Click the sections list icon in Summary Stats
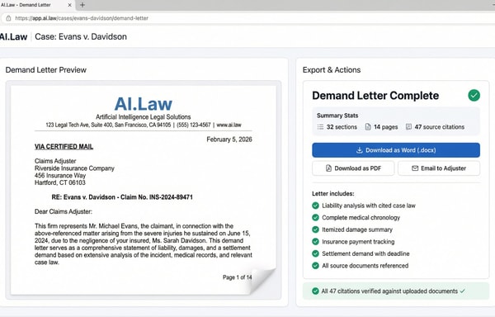The height and width of the screenshot is (317, 495). tap(320, 127)
